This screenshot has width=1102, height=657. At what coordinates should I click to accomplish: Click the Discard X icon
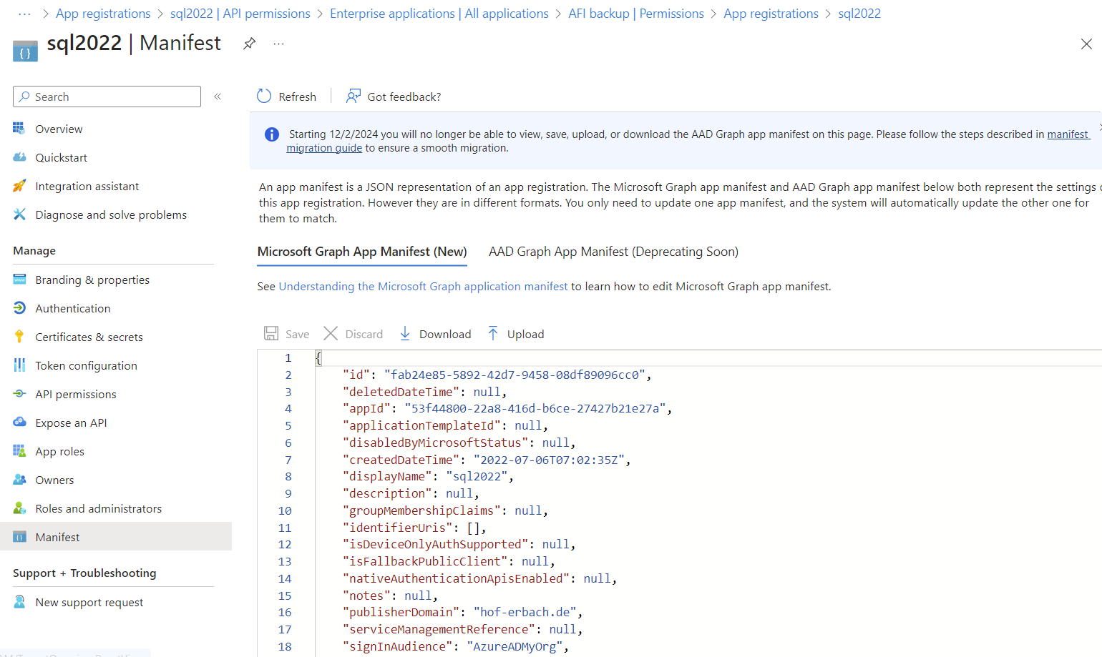331,333
